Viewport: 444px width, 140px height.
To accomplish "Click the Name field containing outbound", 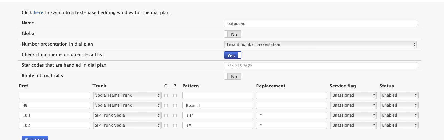I will [x=320, y=23].
